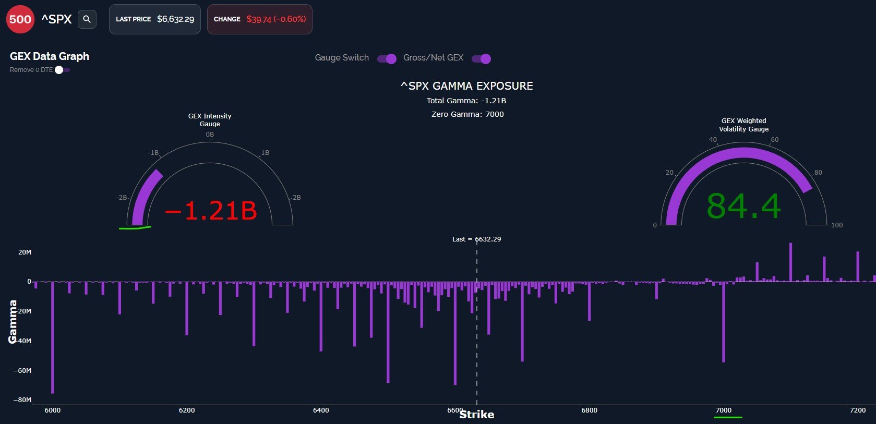Image resolution: width=876 pixels, height=424 pixels.
Task: Click the positive bar near strike 7200
Action: pos(858,267)
